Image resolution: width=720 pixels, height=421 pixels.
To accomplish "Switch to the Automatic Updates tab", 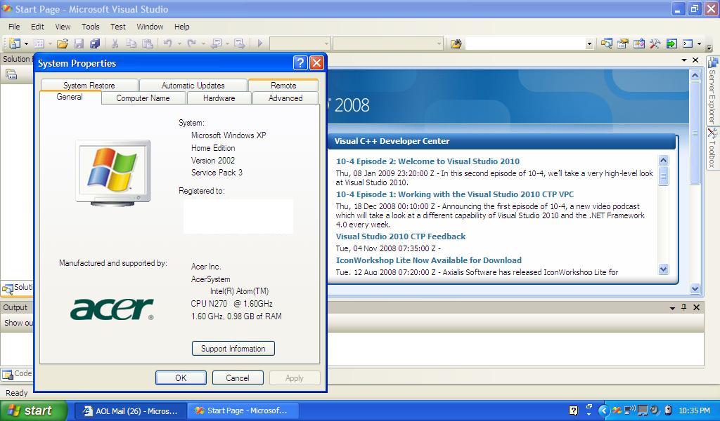I will pyautogui.click(x=193, y=85).
